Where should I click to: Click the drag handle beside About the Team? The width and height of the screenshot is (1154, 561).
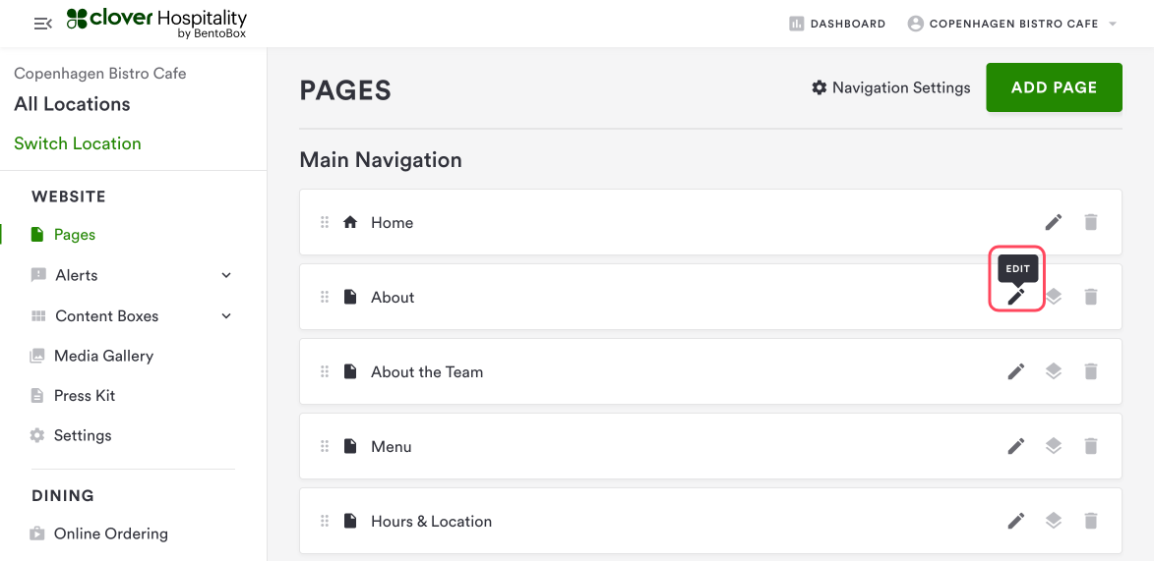coord(325,371)
